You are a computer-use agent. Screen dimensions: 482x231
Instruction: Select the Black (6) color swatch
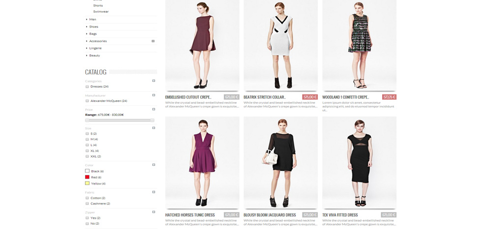click(x=88, y=171)
